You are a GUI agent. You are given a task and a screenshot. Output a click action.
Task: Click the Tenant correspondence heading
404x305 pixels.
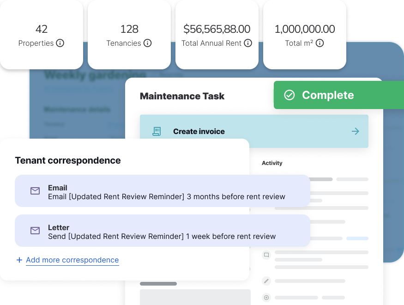(x=68, y=160)
